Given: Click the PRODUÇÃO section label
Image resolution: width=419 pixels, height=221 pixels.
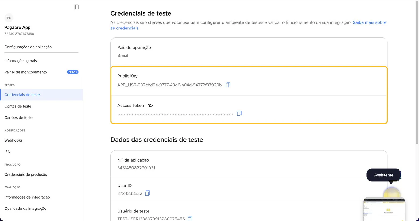Looking at the screenshot, I should click(12, 165).
